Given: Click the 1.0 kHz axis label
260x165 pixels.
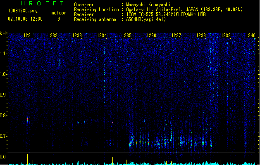Looking at the screenshot, I should tap(3, 74).
